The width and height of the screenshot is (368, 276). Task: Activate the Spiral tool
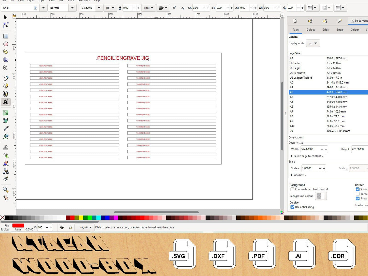(x=6, y=68)
